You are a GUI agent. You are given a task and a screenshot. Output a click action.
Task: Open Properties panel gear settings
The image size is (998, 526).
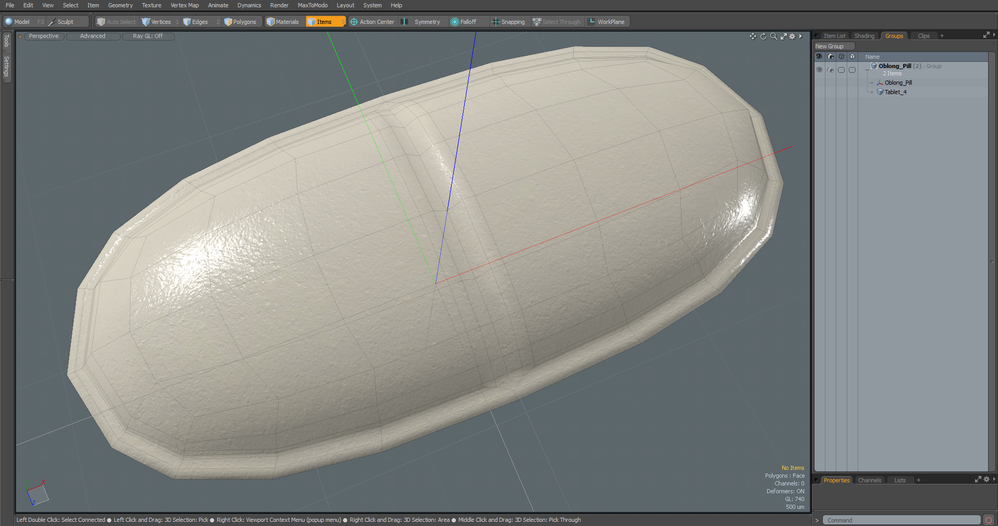point(987,479)
